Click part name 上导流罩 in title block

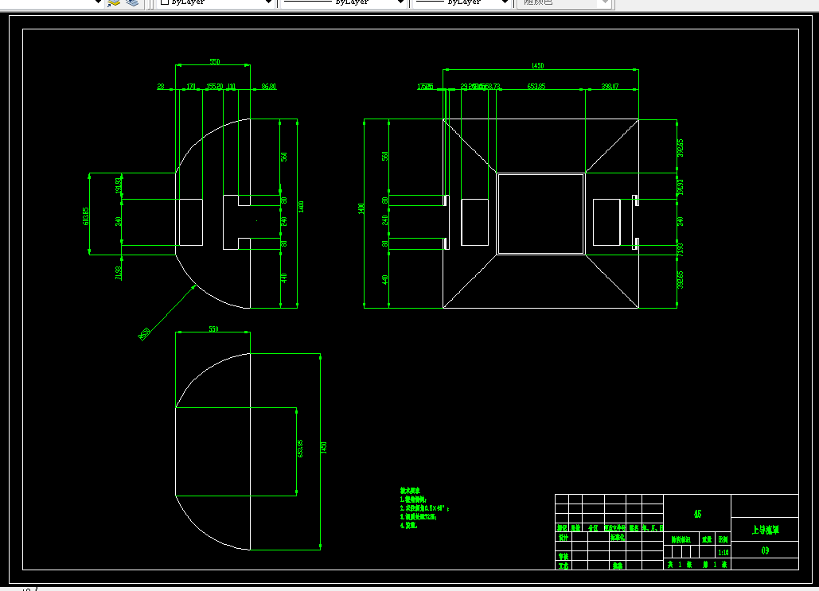coord(765,530)
